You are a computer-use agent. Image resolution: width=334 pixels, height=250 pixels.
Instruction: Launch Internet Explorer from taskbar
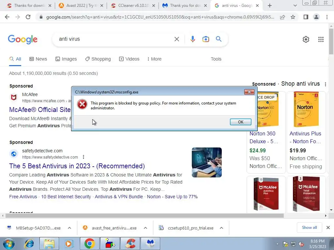(29, 243)
